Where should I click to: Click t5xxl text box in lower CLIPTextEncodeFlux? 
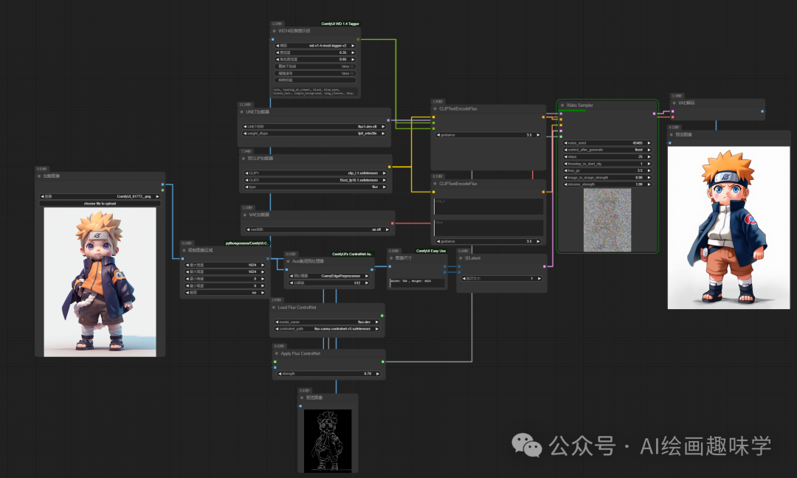point(489,227)
